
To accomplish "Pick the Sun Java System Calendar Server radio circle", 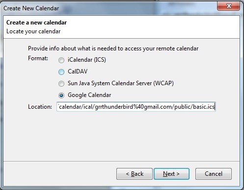I will pos(61,84).
